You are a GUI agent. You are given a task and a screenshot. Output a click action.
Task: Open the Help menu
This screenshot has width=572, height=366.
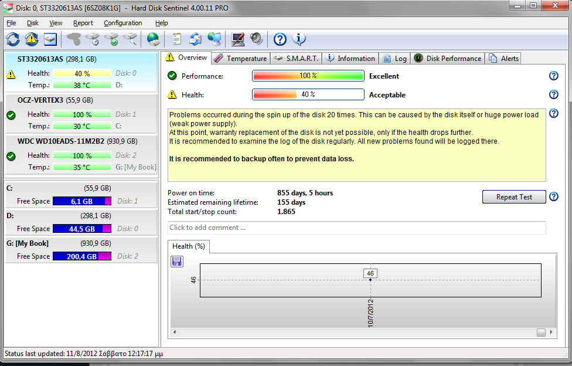tap(162, 23)
